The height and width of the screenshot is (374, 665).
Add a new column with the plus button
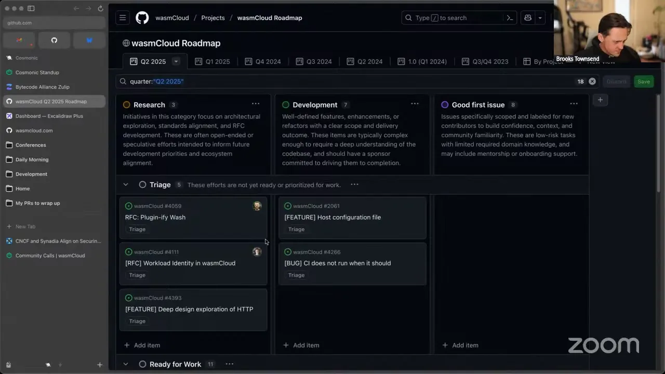600,100
